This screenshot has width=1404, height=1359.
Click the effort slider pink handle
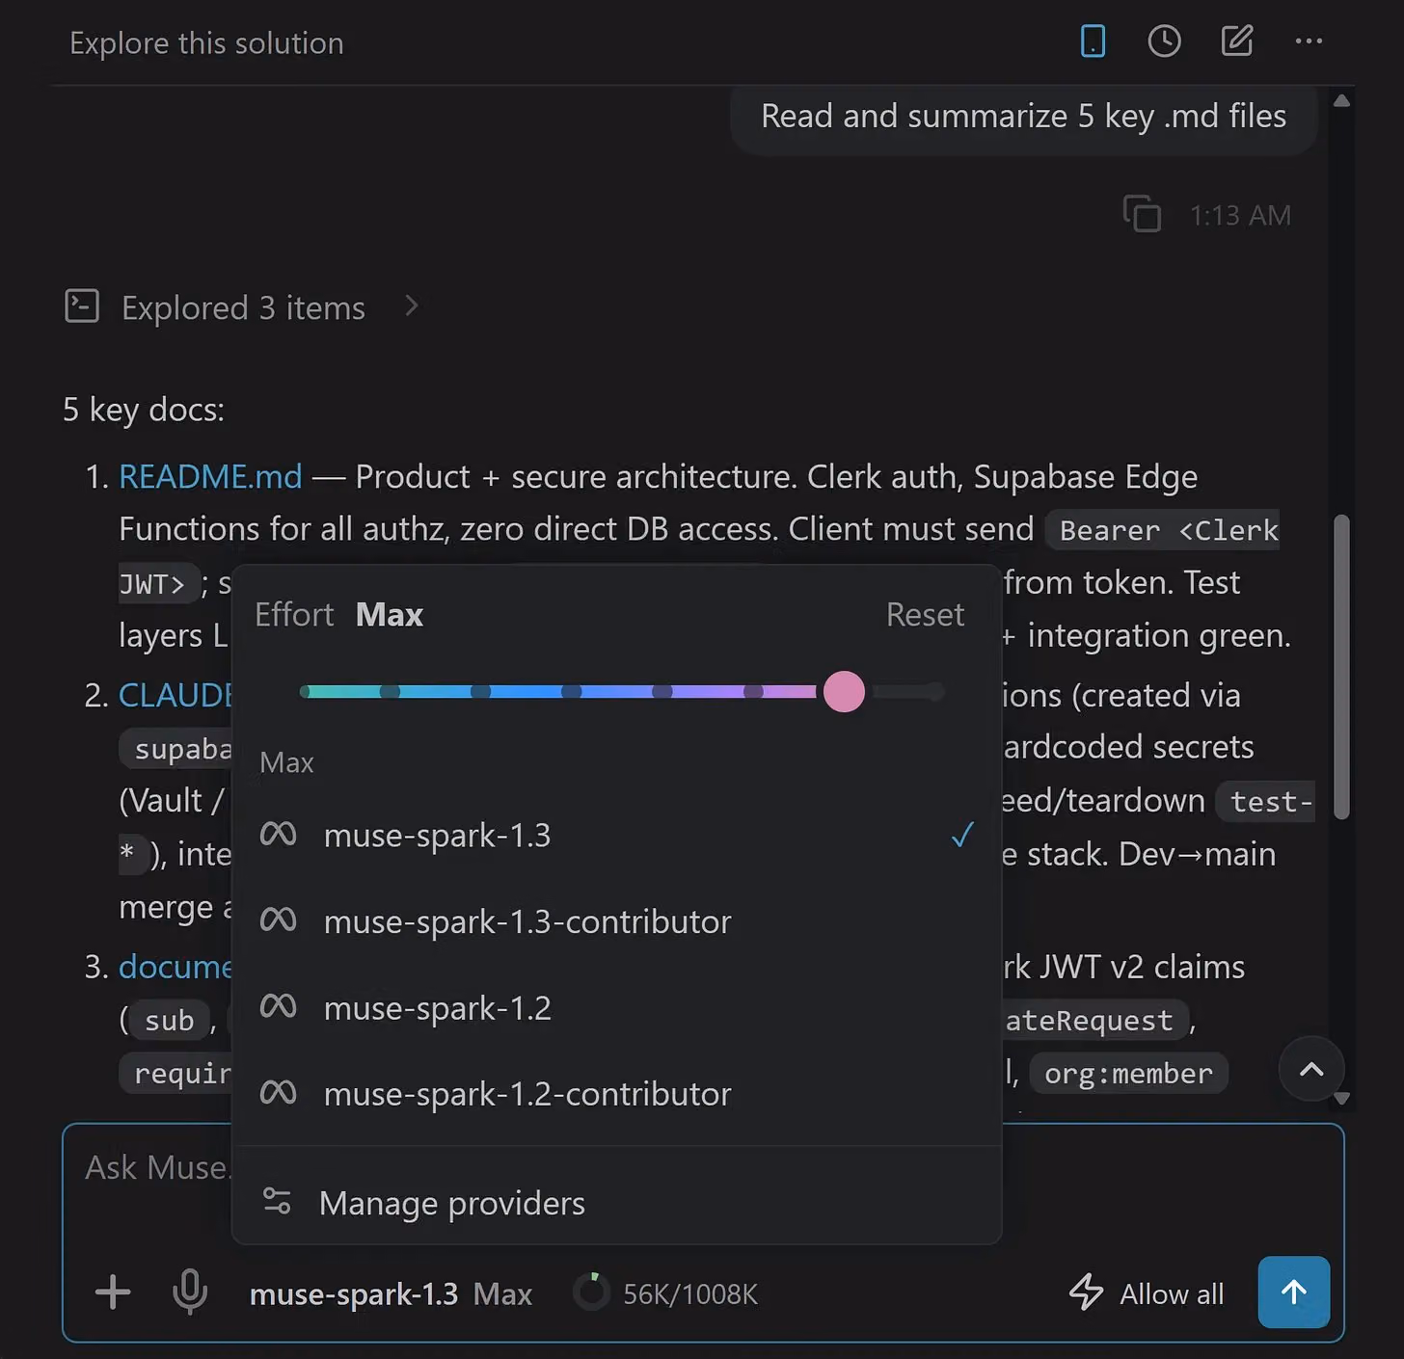(x=844, y=691)
